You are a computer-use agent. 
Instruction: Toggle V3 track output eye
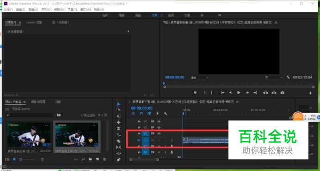(159, 121)
